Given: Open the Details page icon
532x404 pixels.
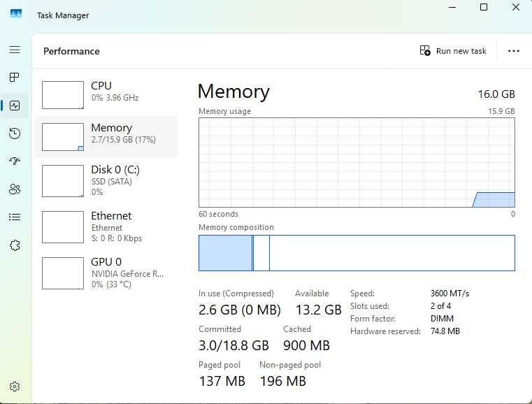Looking at the screenshot, I should [x=15, y=217].
